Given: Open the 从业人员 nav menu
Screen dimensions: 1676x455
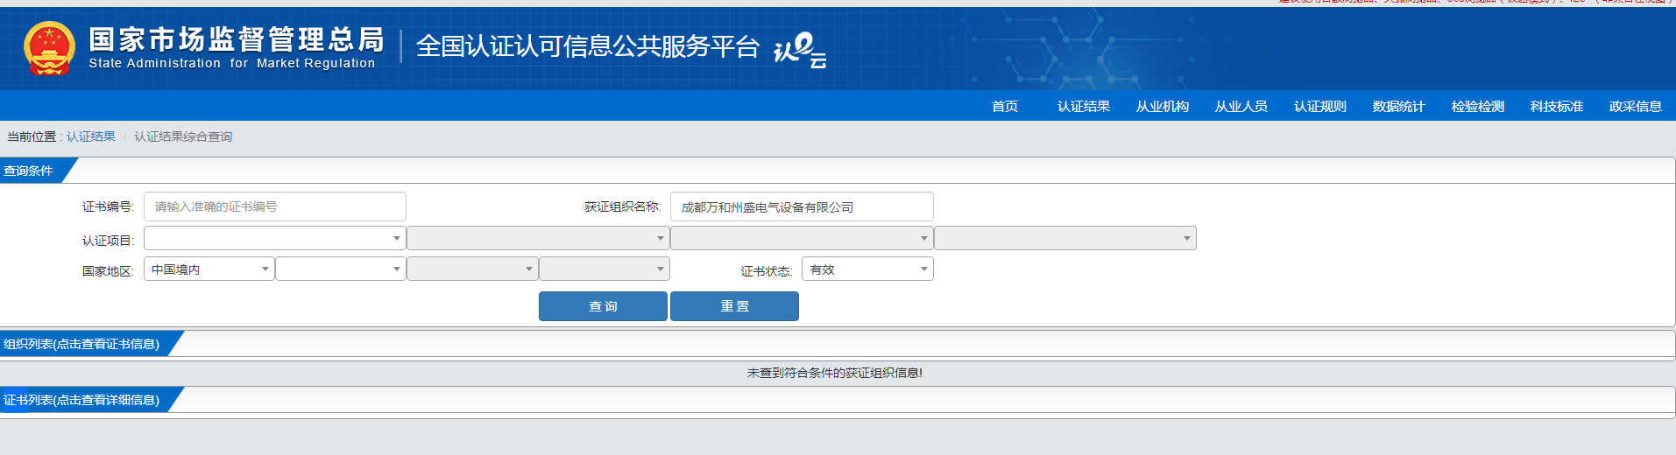Looking at the screenshot, I should 1241,107.
